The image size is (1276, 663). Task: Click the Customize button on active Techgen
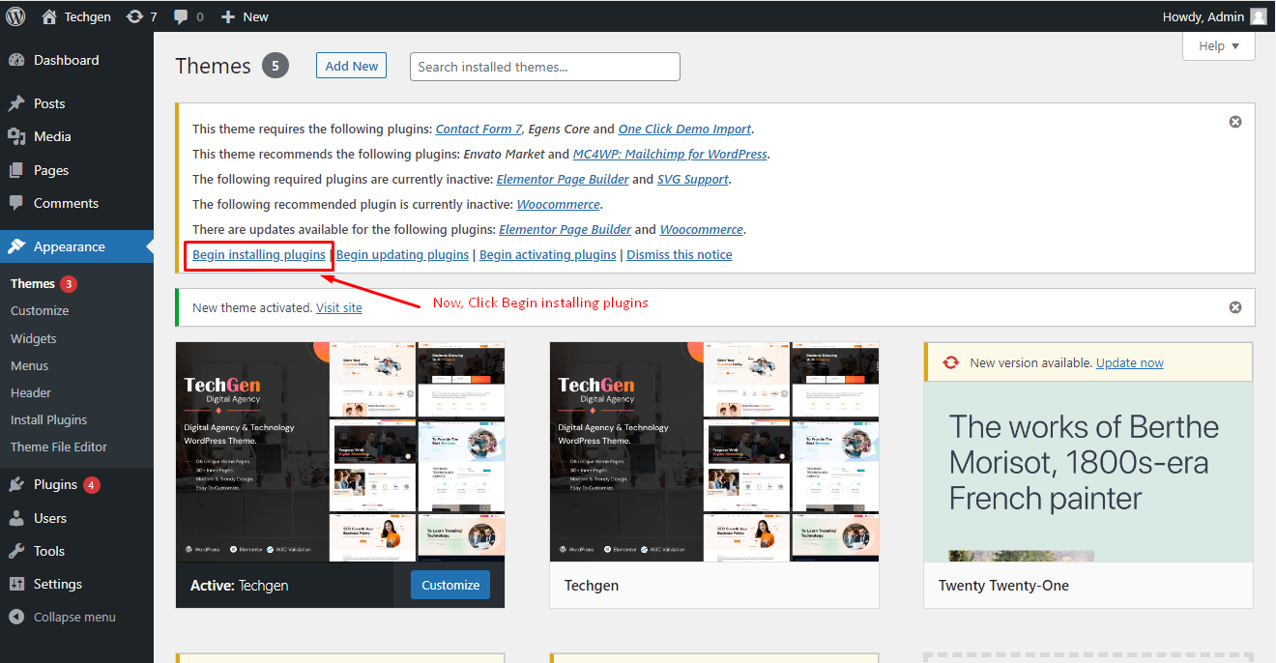click(x=450, y=585)
